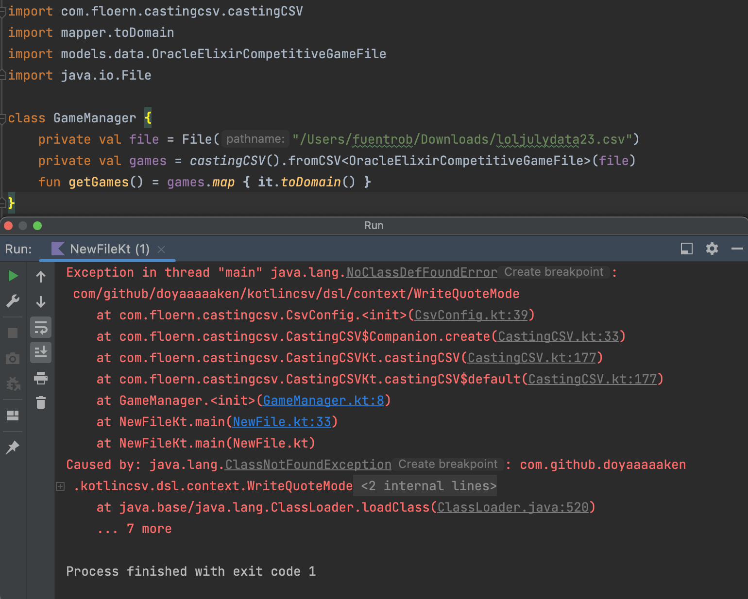Open the layout icon in the Run toolbar
748x599 pixels.
(13, 416)
